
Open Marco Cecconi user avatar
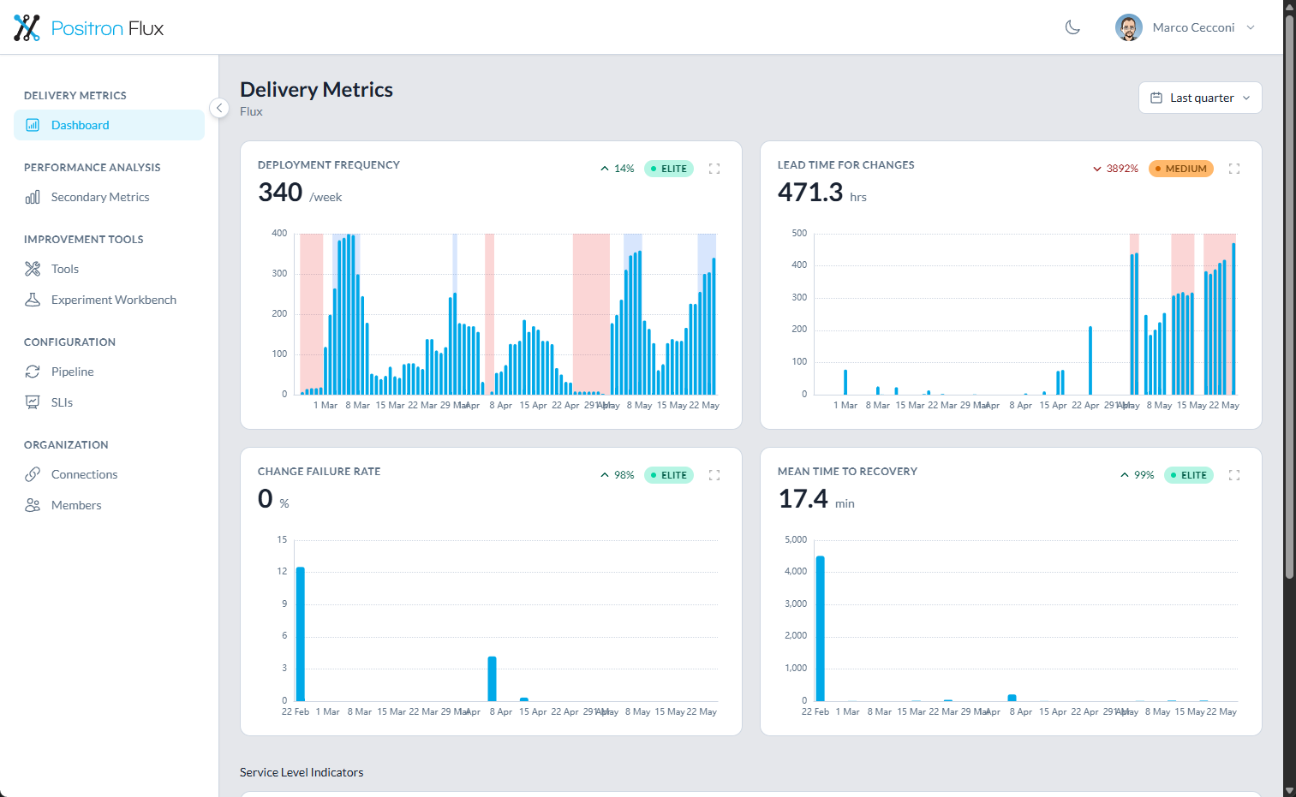1129,27
